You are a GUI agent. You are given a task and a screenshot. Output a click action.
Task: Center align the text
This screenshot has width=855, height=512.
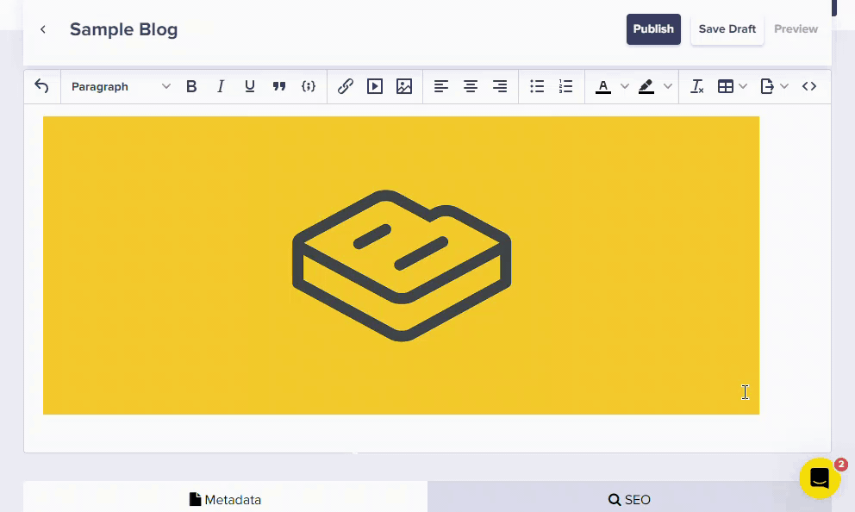(471, 86)
